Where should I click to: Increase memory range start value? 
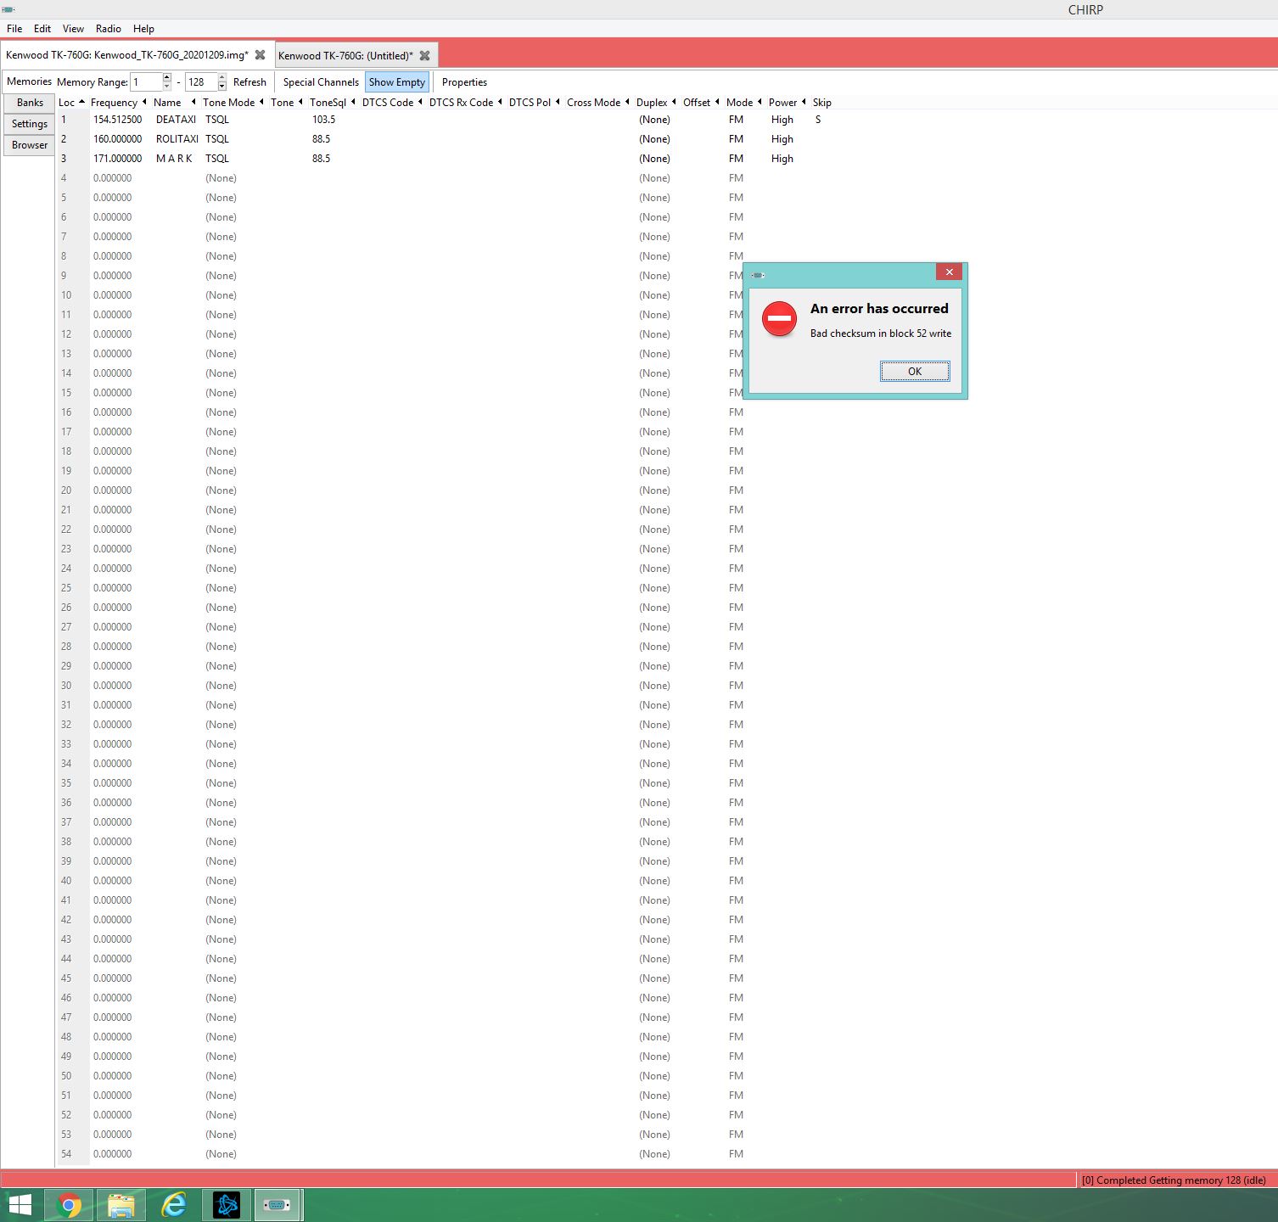click(x=166, y=77)
